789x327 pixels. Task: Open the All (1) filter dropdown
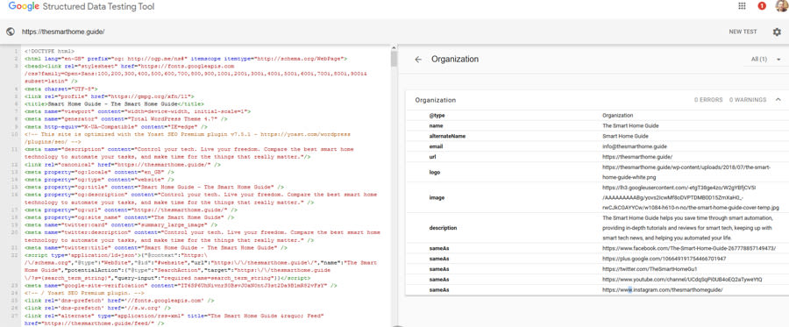coord(766,60)
